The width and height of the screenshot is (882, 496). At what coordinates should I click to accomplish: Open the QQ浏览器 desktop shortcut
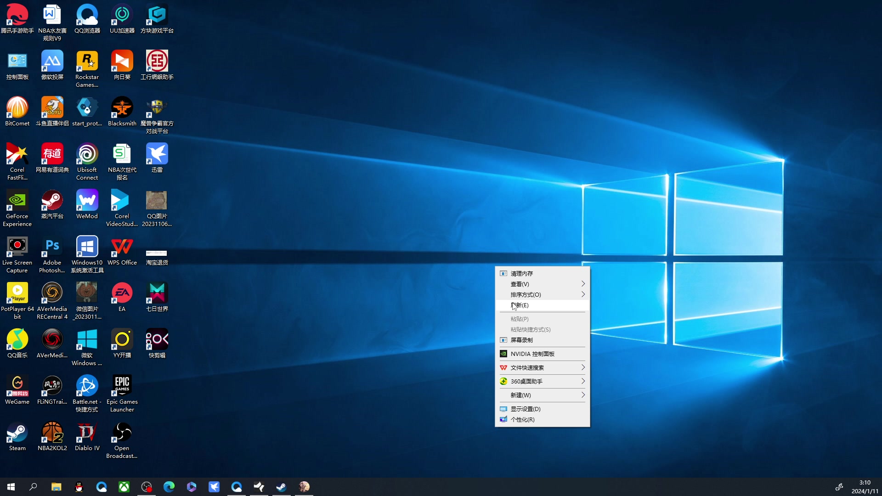(x=87, y=19)
